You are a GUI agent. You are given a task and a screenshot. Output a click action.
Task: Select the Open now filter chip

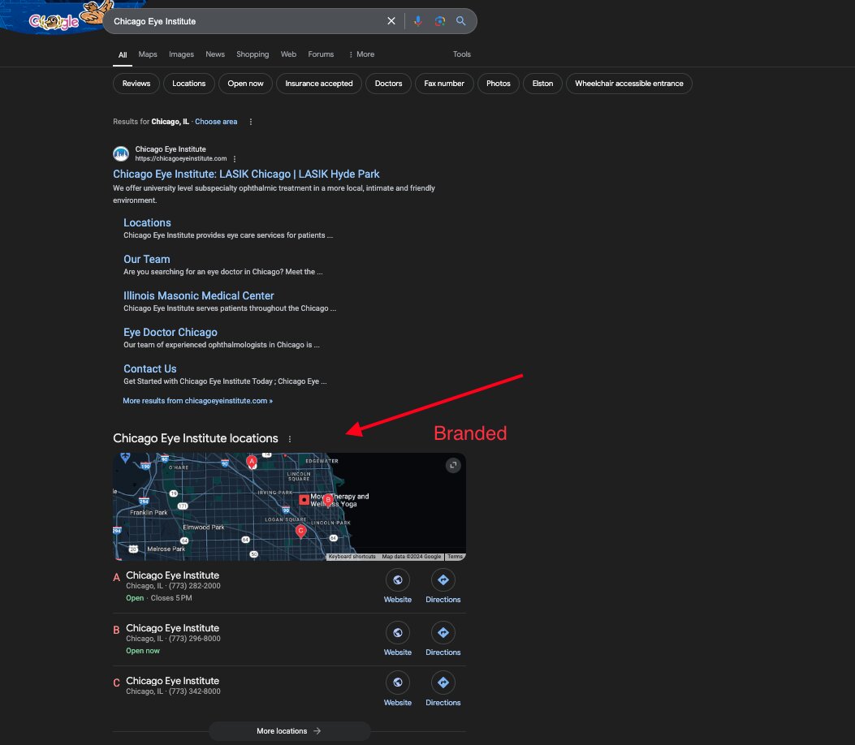coord(245,84)
